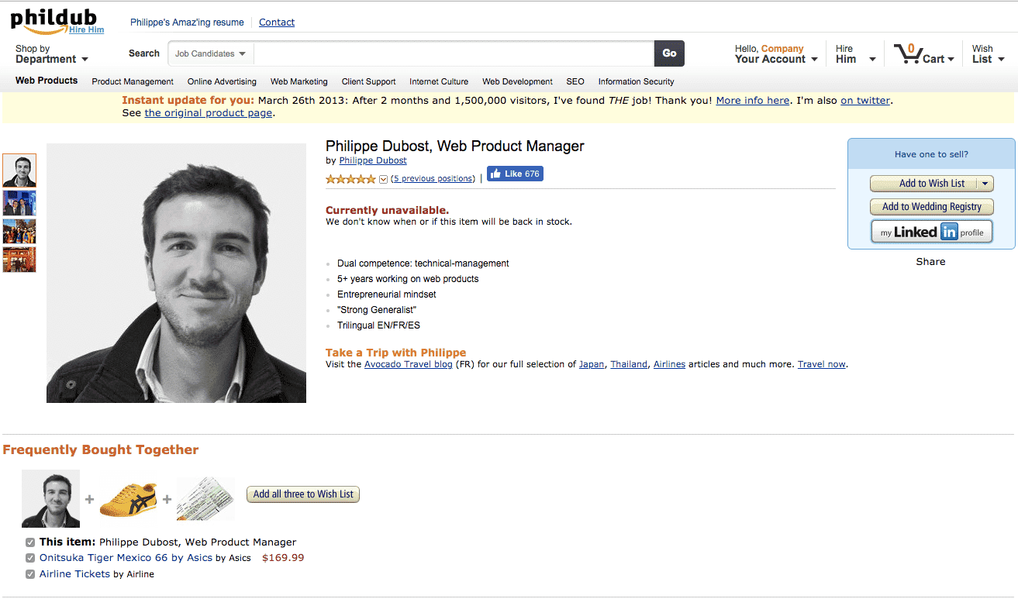Viewport: 1018px width, 599px height.
Task: Click the Onitsuka Tiger shoe image
Action: (x=128, y=498)
